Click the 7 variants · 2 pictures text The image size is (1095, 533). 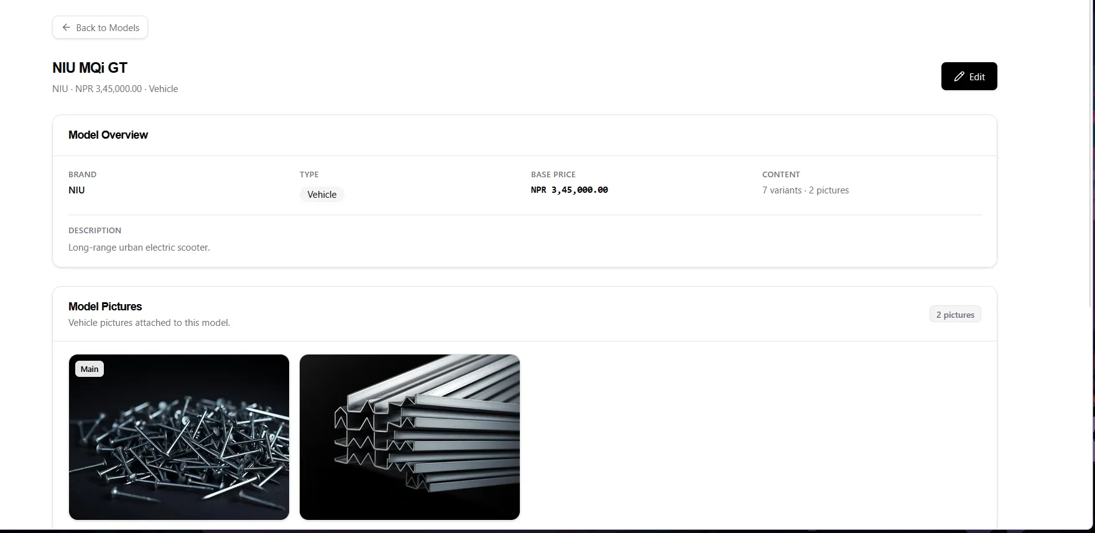click(x=805, y=190)
